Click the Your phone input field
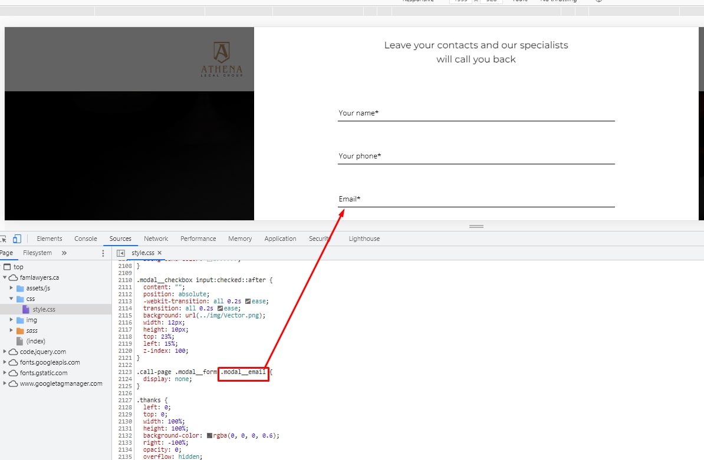 pos(476,156)
